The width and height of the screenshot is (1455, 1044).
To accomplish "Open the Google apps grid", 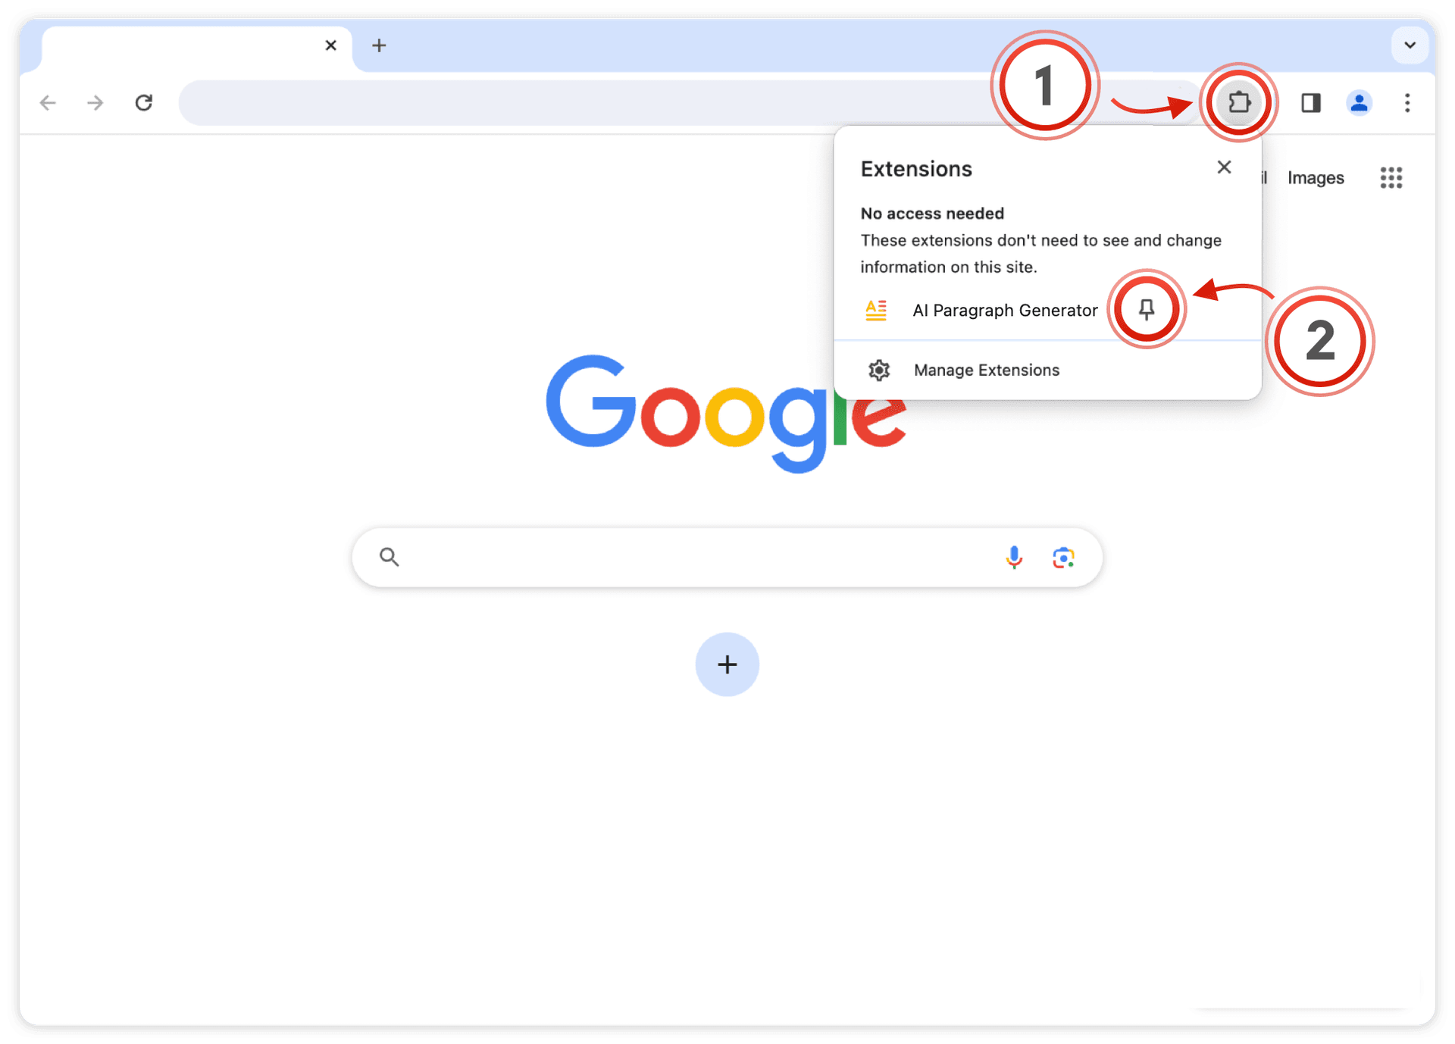I will coord(1391,178).
